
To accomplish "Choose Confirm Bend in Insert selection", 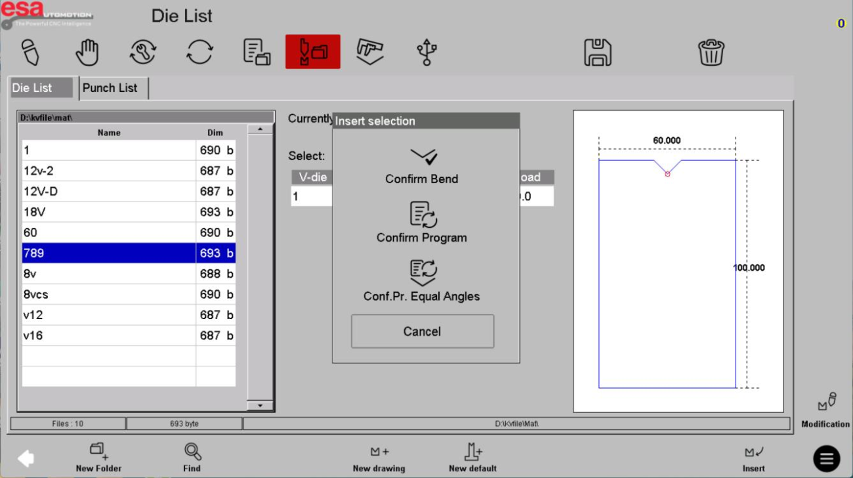I will click(422, 165).
